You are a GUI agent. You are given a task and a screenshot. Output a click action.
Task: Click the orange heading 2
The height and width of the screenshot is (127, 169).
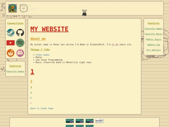[31, 81]
